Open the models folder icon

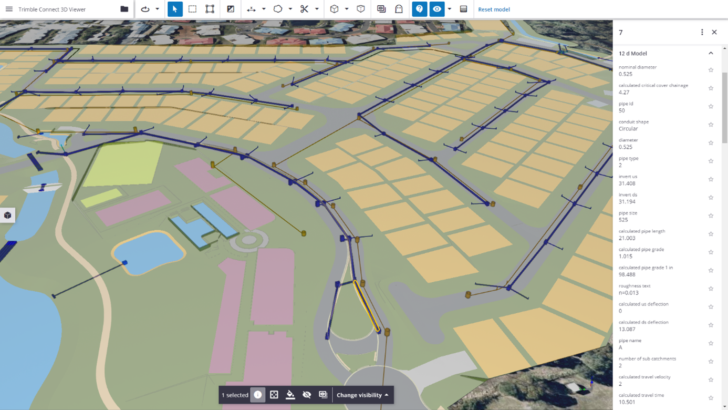tap(124, 9)
